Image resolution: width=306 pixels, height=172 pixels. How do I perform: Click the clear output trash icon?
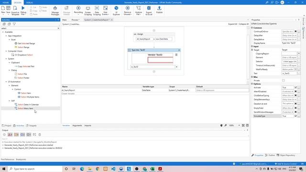click(40, 135)
